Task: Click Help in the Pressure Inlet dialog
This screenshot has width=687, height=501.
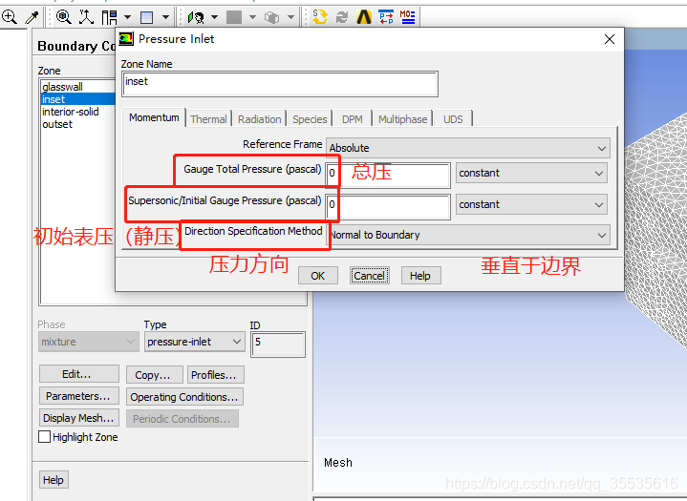Action: (x=420, y=276)
